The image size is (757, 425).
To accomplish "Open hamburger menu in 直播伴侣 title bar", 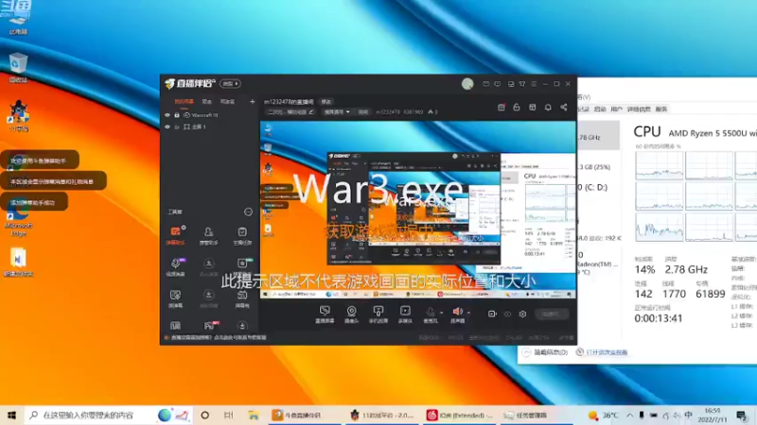I will pyautogui.click(x=534, y=84).
